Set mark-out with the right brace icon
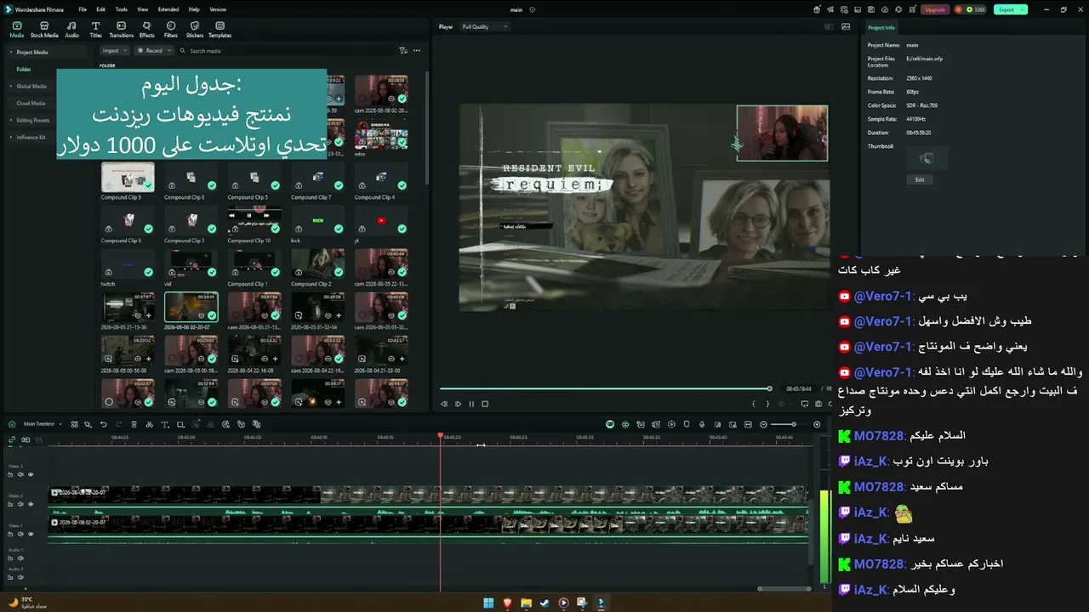Image resolution: width=1089 pixels, height=612 pixels. tap(767, 404)
